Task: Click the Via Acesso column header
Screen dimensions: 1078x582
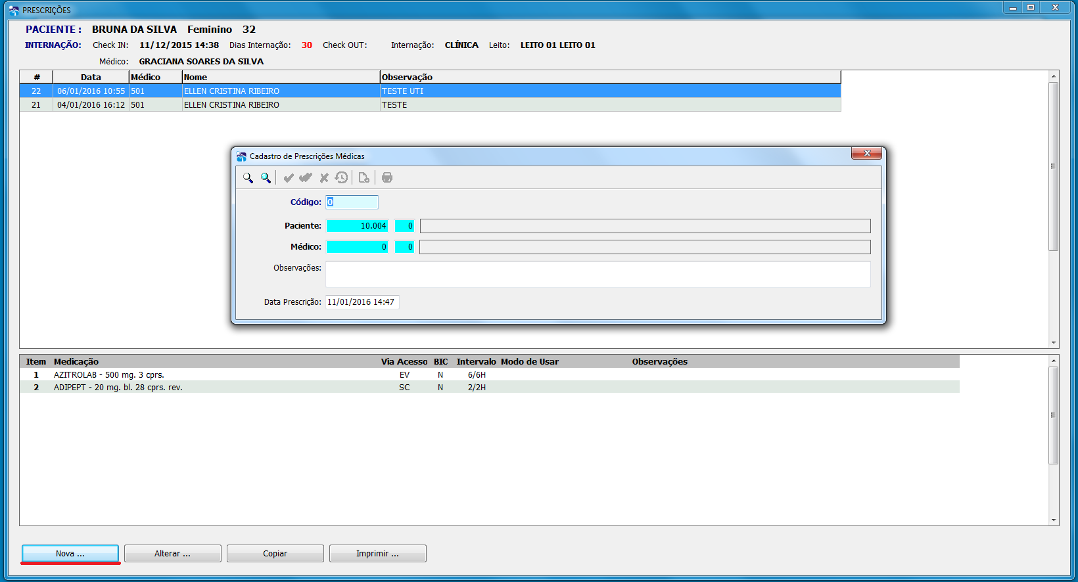Action: click(404, 362)
